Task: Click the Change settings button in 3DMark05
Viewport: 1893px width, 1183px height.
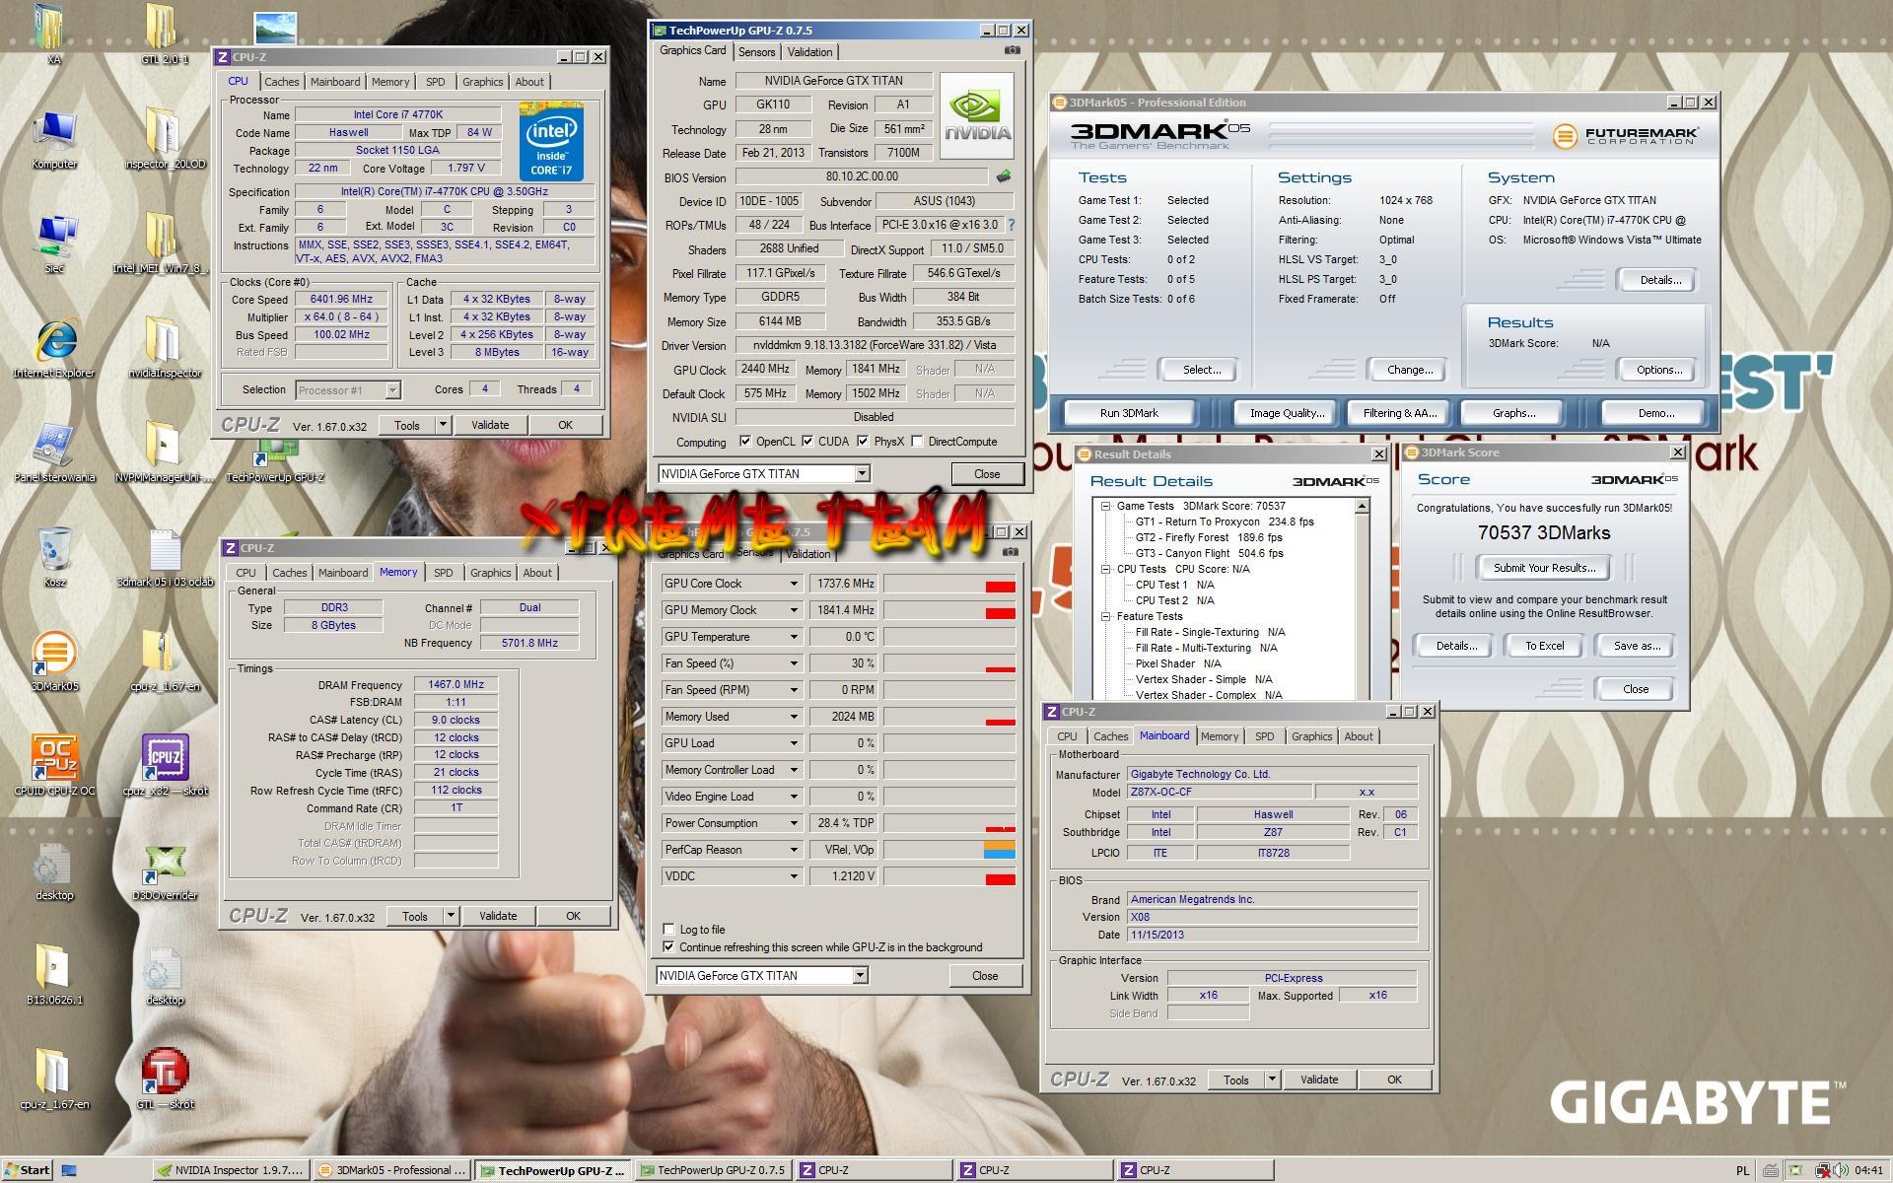Action: pos(1409,370)
